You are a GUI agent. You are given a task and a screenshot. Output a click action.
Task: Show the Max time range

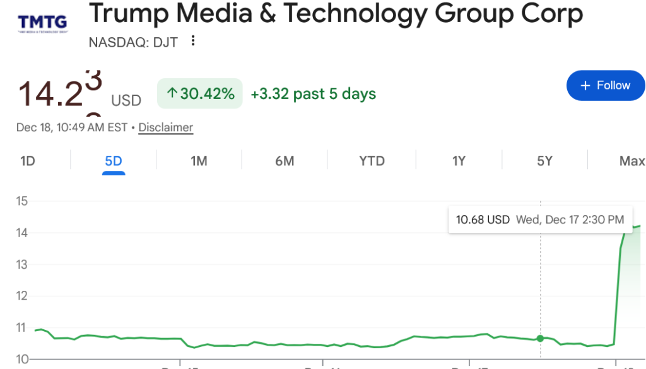tap(631, 161)
